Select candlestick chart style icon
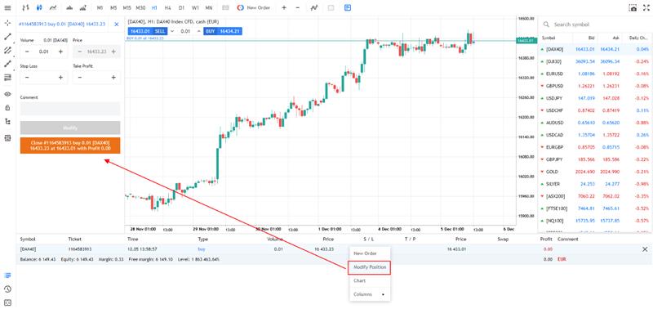The height and width of the screenshot is (309, 653). 39,7
